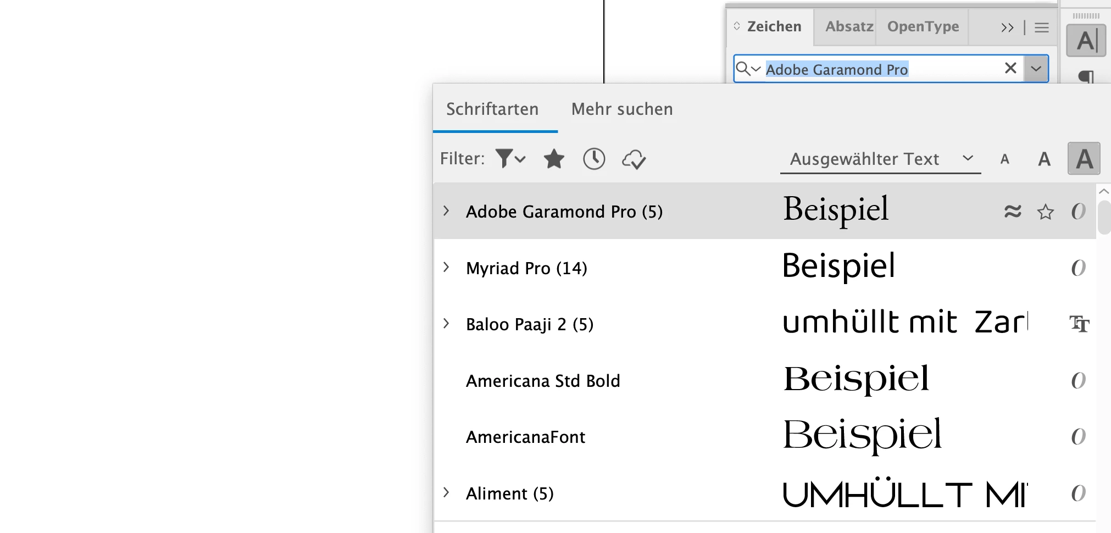1111x533 pixels.
Task: Add Adobe Garamond Pro to favorites
Action: pyautogui.click(x=1046, y=212)
